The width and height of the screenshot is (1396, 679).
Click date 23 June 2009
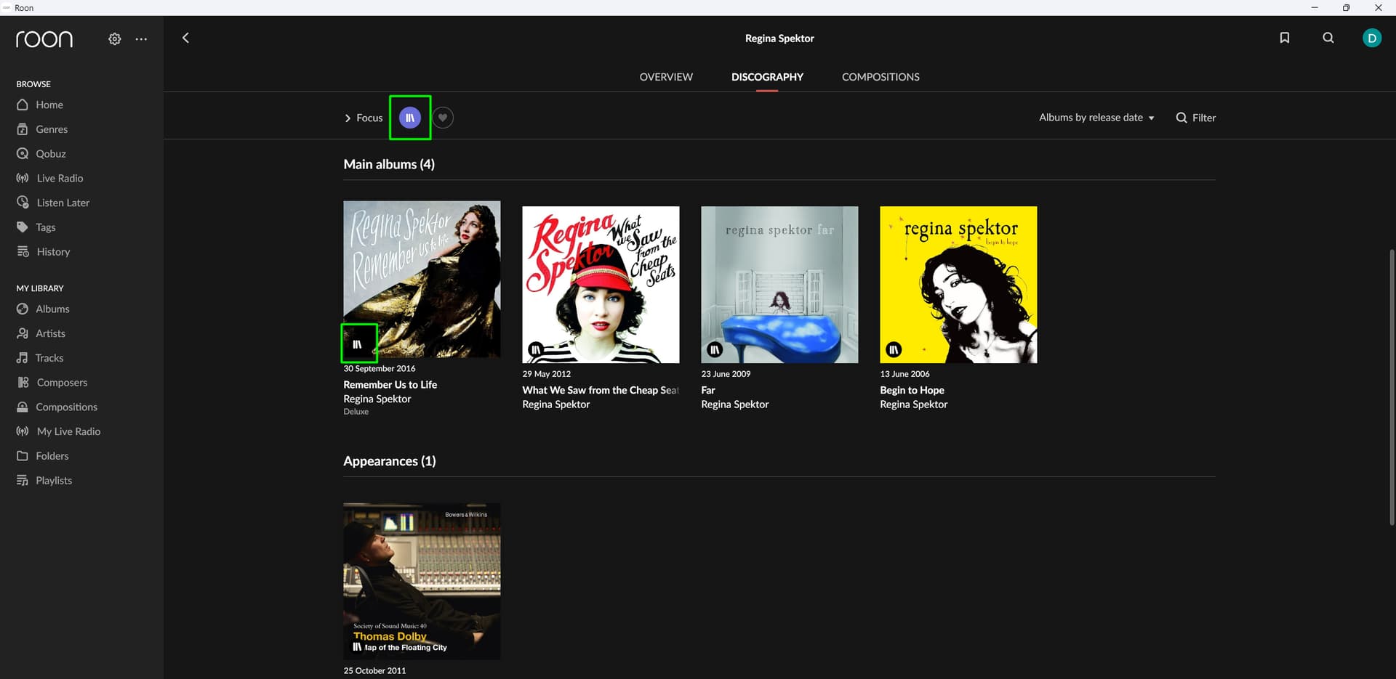[726, 374]
